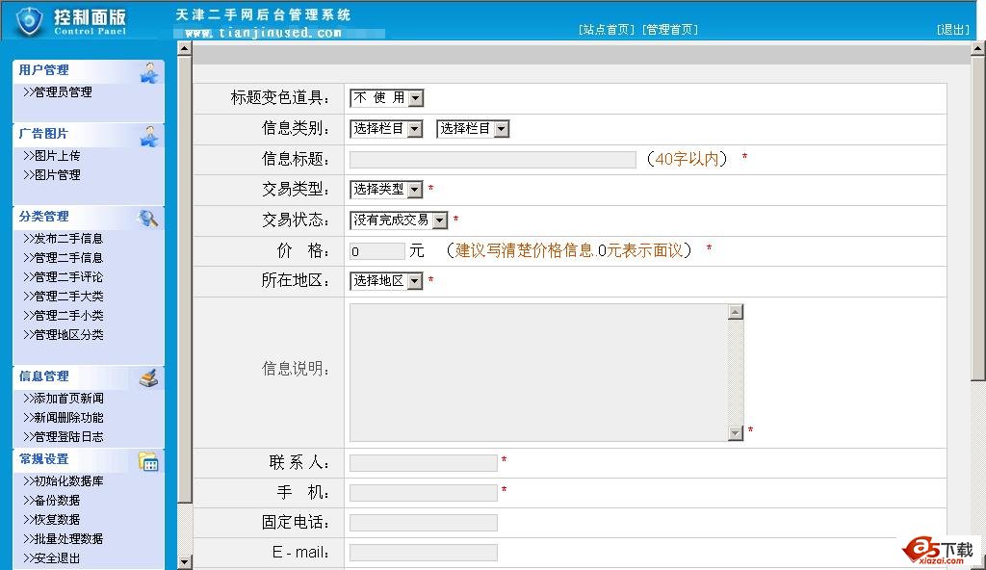Expand the first 选择栏目 category dropdown
Image resolution: width=986 pixels, height=570 pixels.
414,129
